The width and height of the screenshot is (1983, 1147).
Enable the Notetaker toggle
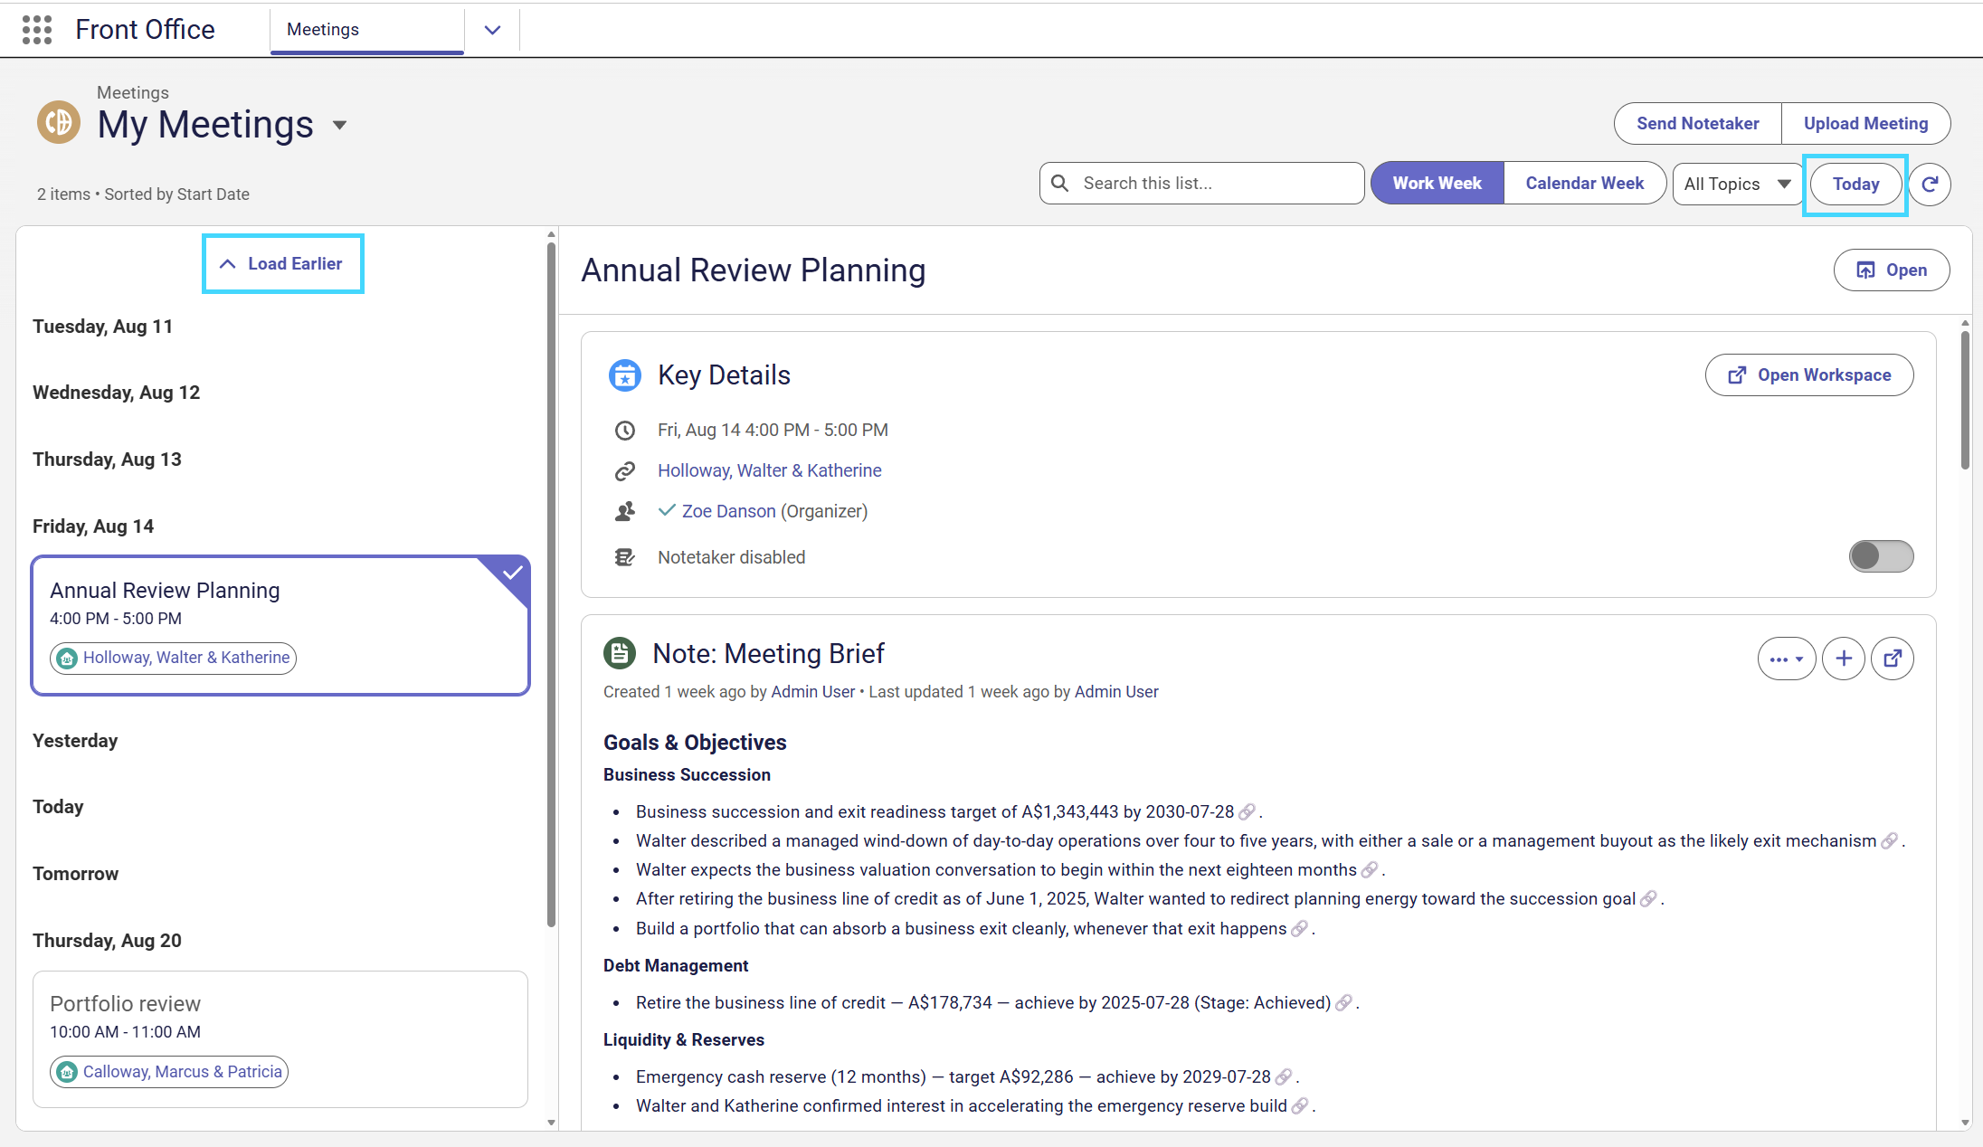pyautogui.click(x=1881, y=556)
